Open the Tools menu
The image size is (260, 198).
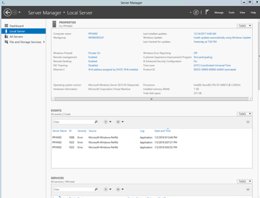(231, 12)
